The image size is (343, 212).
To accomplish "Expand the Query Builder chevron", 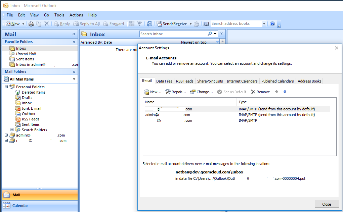I will [x=222, y=34].
